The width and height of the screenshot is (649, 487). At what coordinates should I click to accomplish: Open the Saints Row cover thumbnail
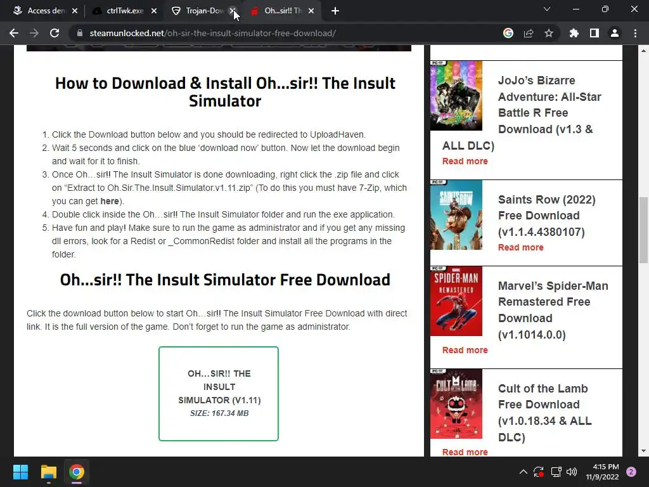(x=456, y=215)
